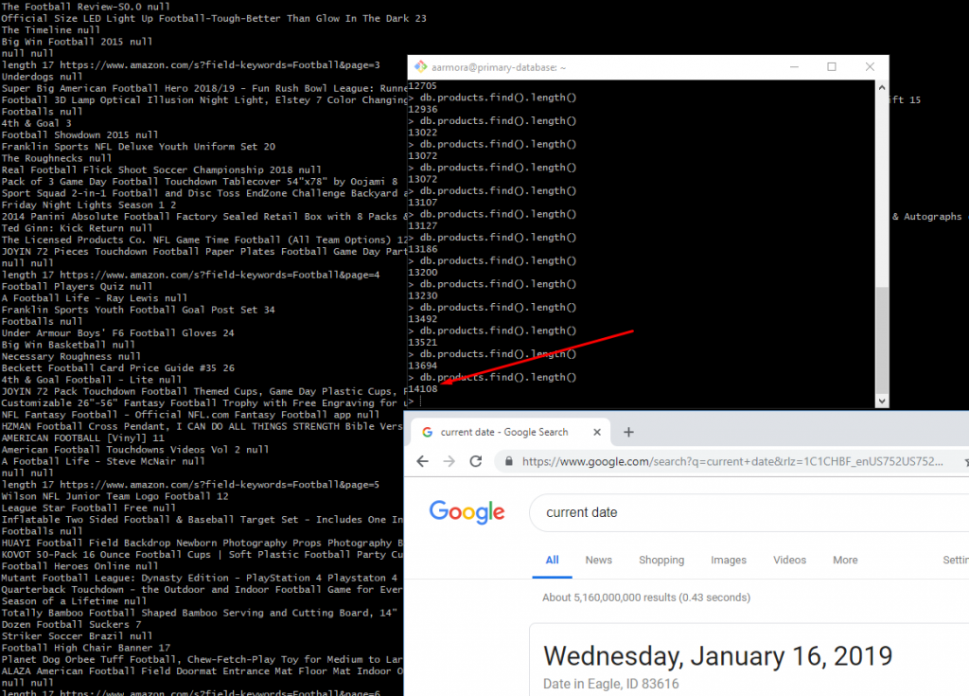The height and width of the screenshot is (696, 969).
Task: Click 'AMERICAN FOOTBALL [Vinyl] 11' console line
Action: [83, 438]
